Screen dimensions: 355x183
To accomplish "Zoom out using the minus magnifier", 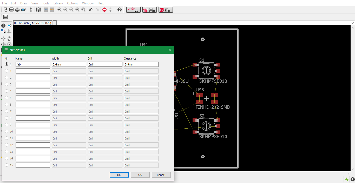I will click(71, 10).
